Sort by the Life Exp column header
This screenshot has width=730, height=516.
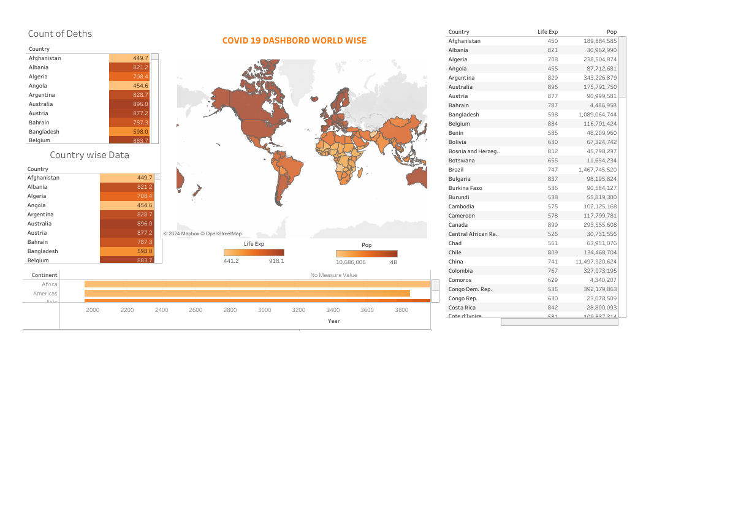pyautogui.click(x=547, y=31)
